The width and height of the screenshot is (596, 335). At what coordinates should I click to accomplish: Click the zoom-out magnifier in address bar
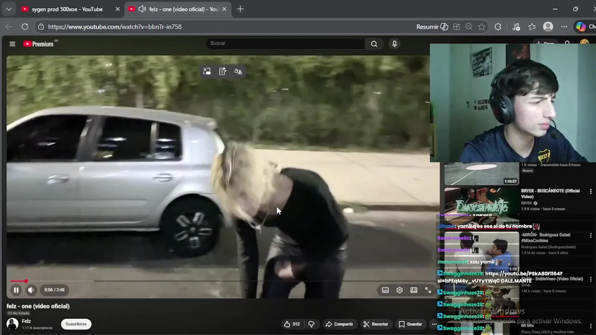click(469, 27)
